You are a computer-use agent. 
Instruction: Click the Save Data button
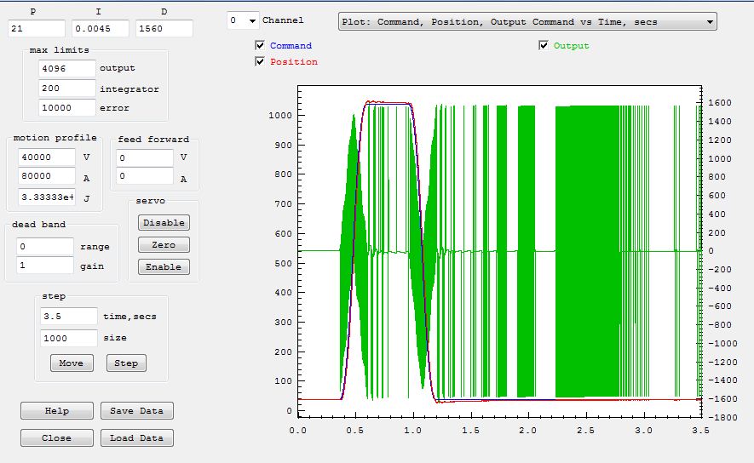(x=137, y=410)
